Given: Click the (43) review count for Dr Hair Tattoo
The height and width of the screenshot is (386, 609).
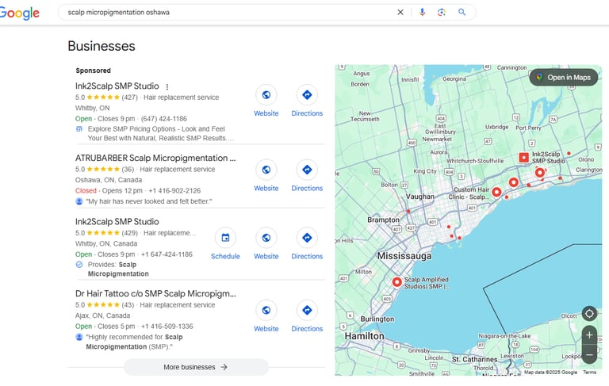Looking at the screenshot, I should (x=128, y=305).
